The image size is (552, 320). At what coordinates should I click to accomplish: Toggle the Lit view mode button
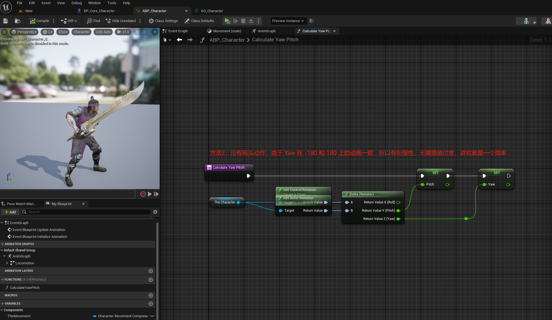[x=48, y=32]
